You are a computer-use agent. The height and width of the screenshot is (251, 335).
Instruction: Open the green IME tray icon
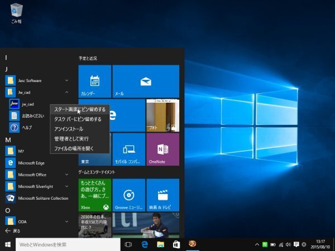pos(265,245)
